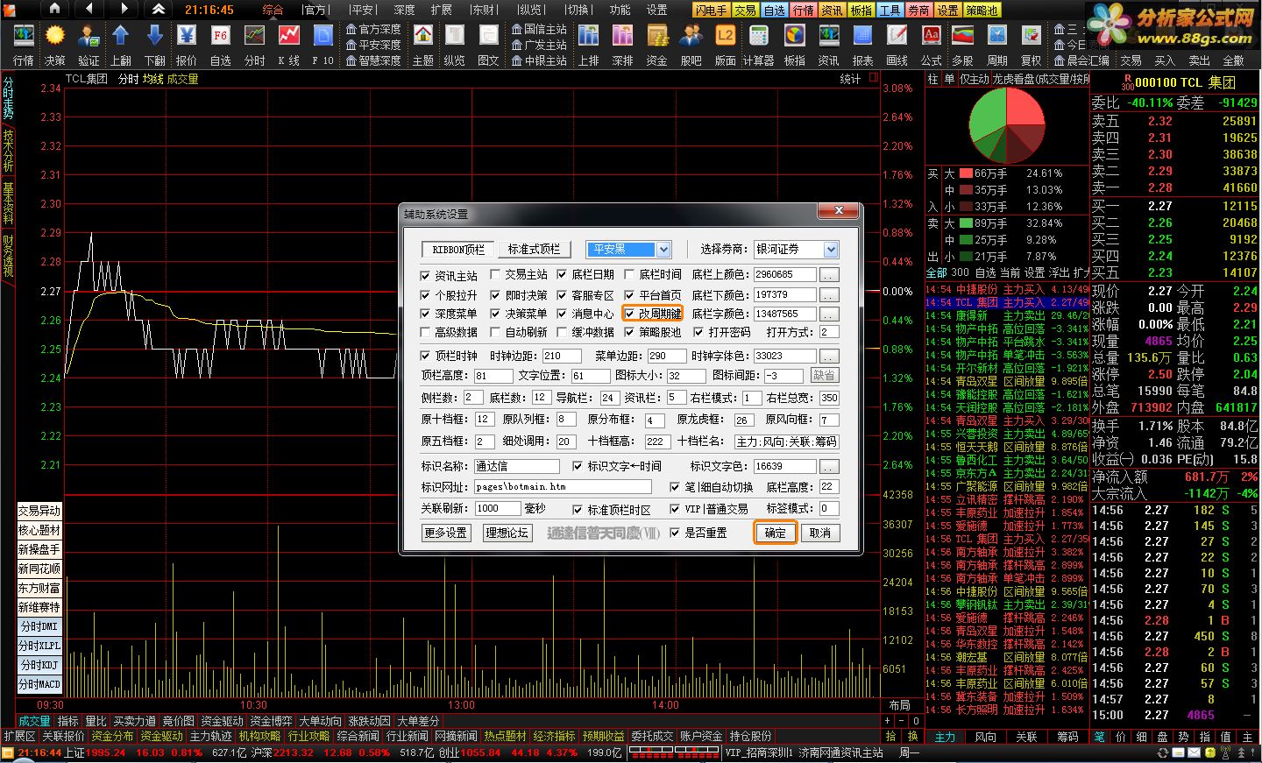Expand the 平安黑 theme dropdown

pyautogui.click(x=663, y=250)
